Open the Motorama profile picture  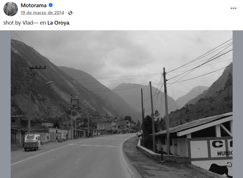click(x=11, y=9)
